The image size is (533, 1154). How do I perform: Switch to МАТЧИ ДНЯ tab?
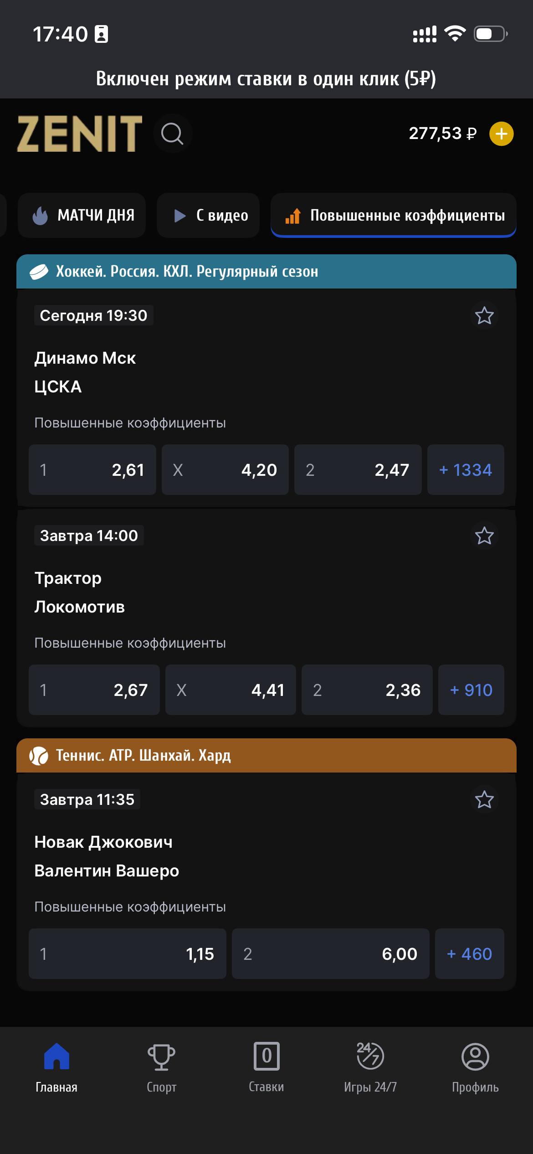(x=82, y=216)
